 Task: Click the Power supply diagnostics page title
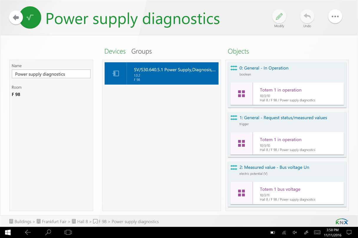[x=133, y=19]
